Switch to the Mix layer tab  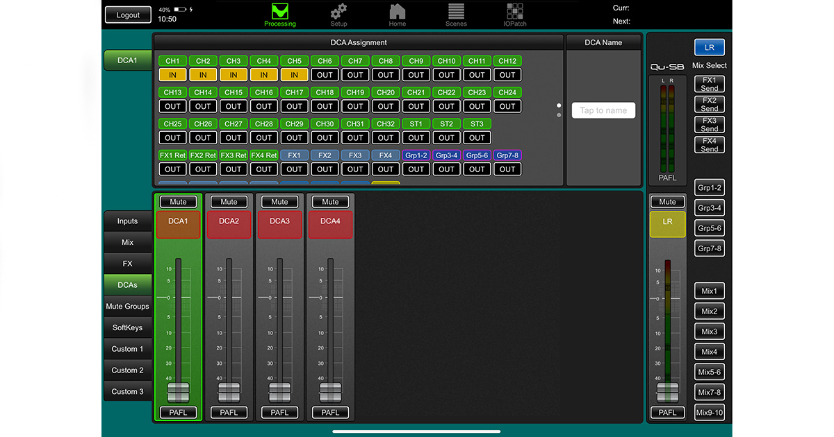click(127, 243)
